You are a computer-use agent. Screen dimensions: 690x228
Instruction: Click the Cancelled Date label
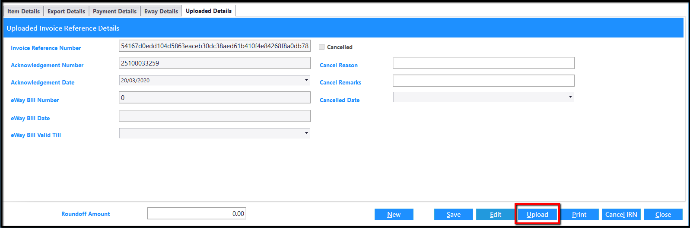coord(340,100)
